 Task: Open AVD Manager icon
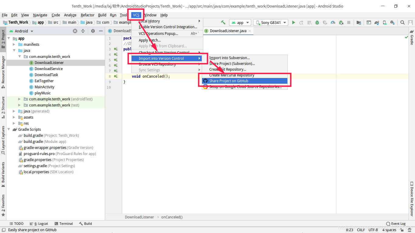tap(385, 22)
